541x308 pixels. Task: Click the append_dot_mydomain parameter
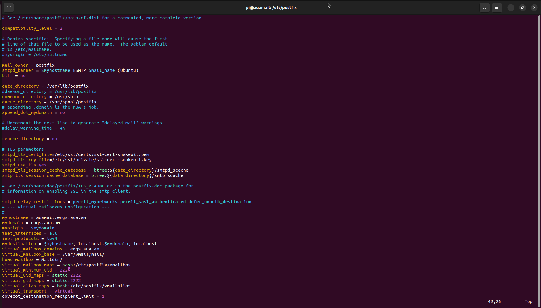27,112
